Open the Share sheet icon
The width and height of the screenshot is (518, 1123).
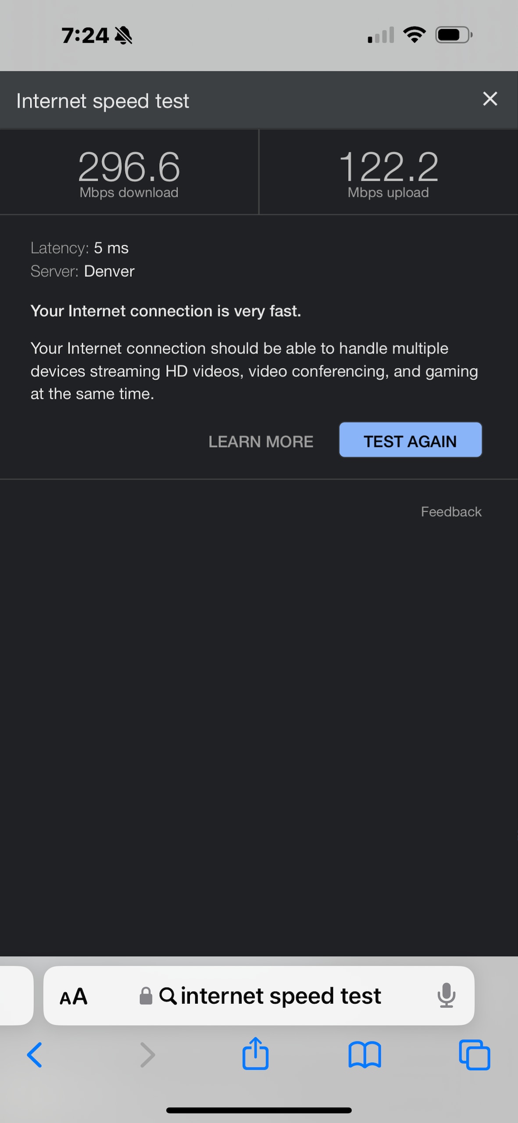(x=256, y=1053)
